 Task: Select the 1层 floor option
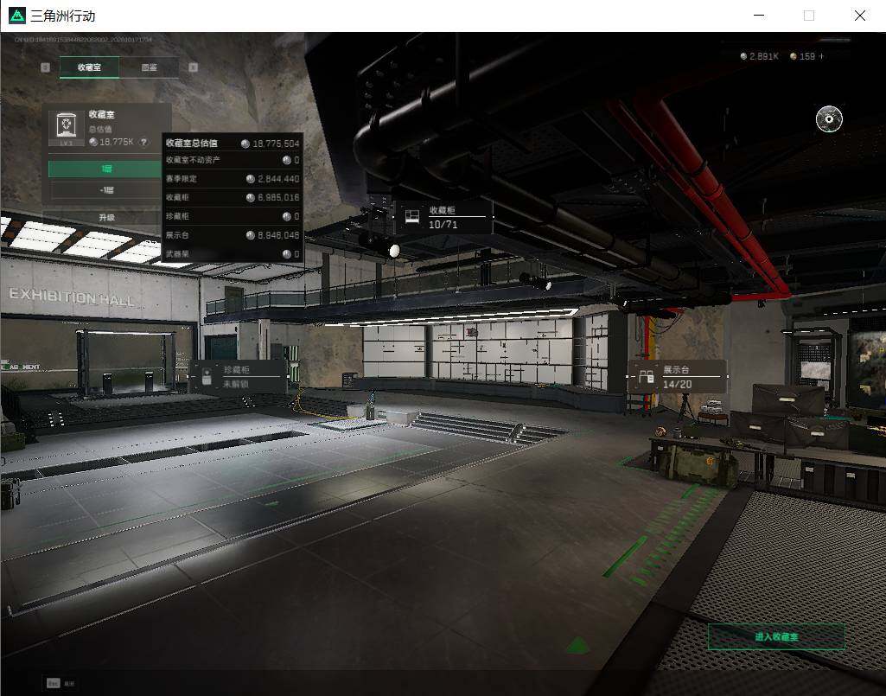coord(105,169)
